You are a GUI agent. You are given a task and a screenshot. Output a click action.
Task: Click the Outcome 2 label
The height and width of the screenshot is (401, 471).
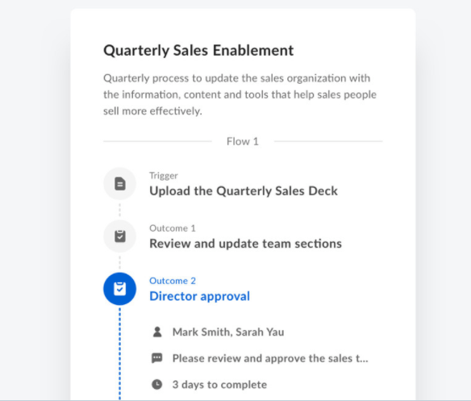(x=173, y=281)
